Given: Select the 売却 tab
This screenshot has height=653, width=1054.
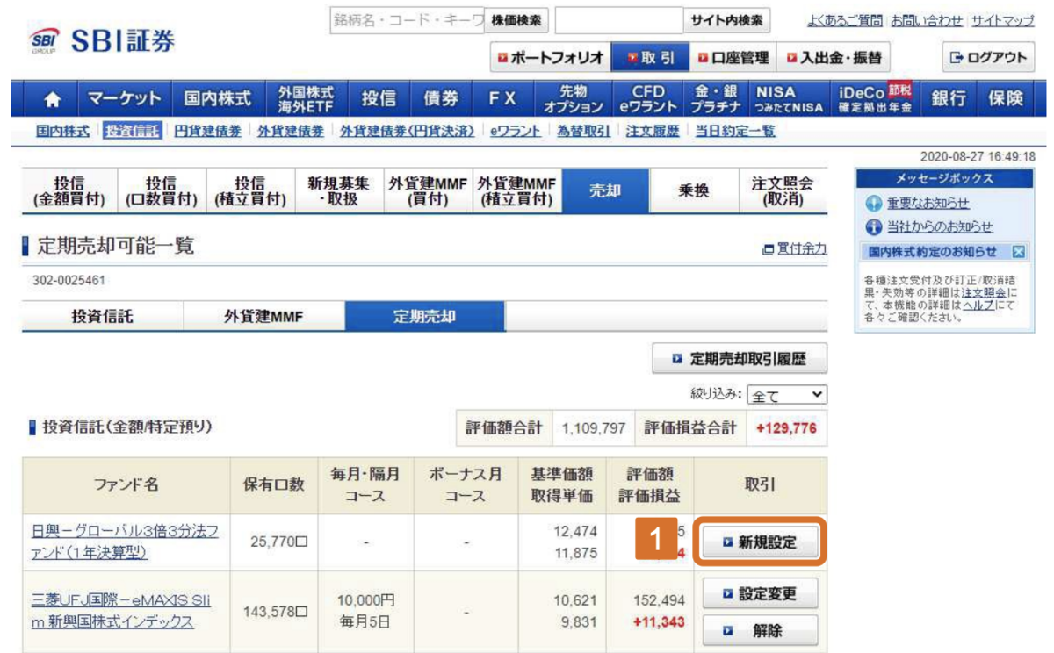Looking at the screenshot, I should pyautogui.click(x=605, y=190).
